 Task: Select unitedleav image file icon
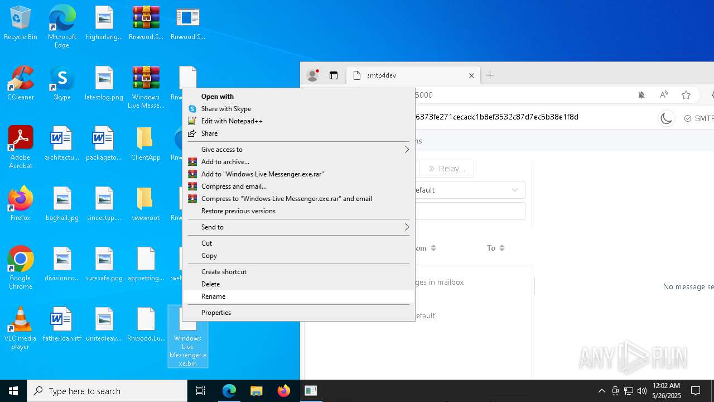pos(104,325)
